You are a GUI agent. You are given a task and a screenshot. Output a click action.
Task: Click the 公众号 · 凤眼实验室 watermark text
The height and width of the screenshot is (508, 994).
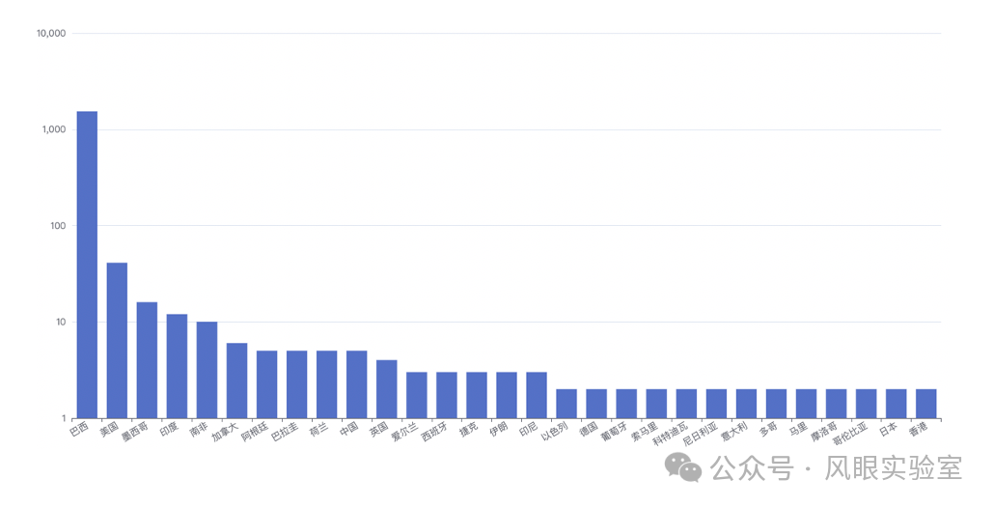pos(837,469)
